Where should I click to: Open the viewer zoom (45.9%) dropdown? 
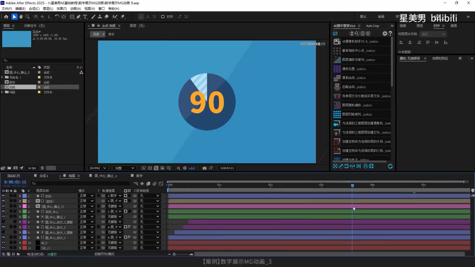coord(98,168)
